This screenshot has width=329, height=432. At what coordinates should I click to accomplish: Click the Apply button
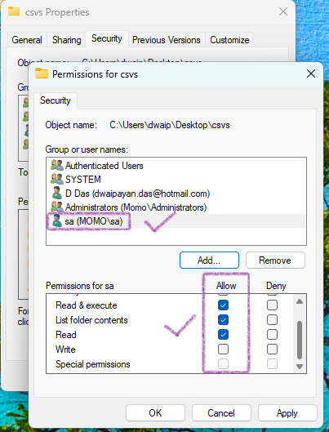click(x=287, y=413)
